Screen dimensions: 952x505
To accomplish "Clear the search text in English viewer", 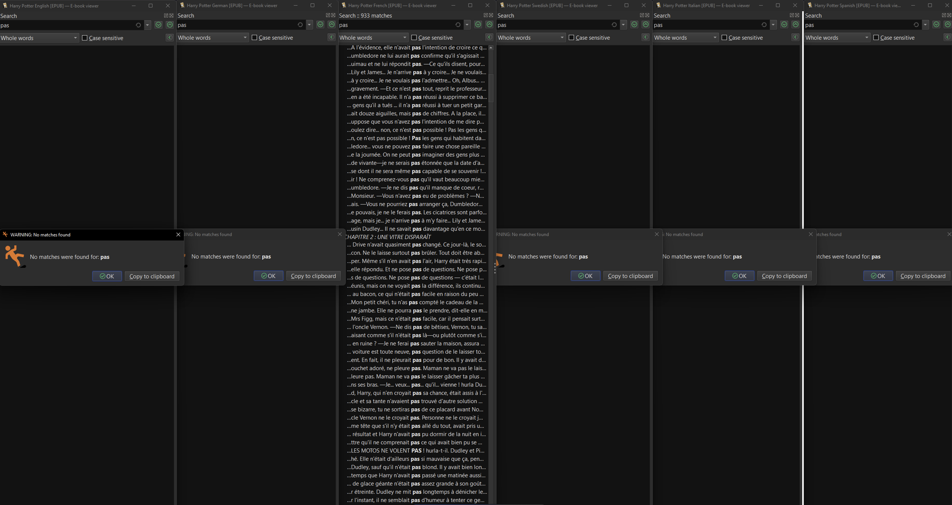I will [138, 25].
